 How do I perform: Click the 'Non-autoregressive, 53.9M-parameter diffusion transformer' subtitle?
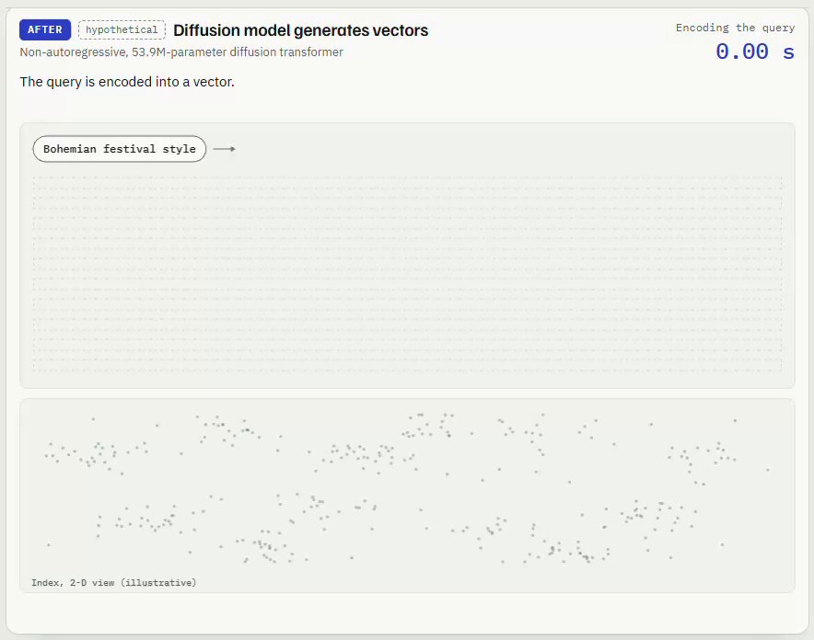pyautogui.click(x=181, y=51)
